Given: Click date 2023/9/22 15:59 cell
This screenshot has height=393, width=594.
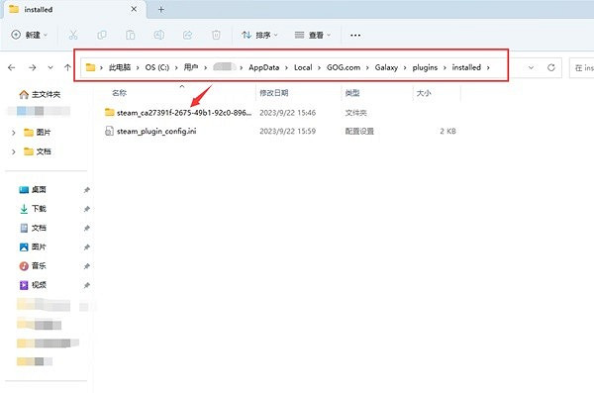Looking at the screenshot, I should pos(287,131).
